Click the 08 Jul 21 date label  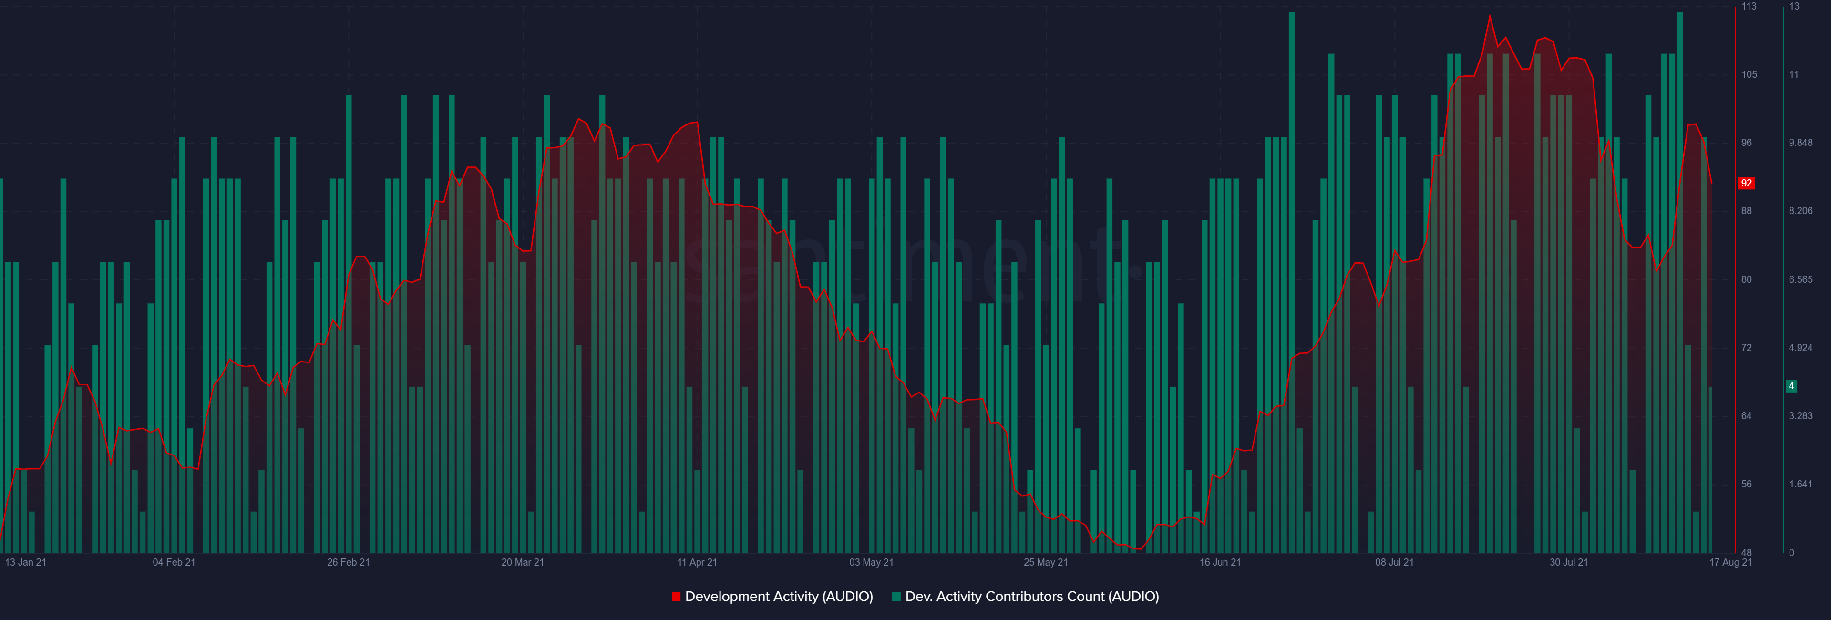[1395, 562]
